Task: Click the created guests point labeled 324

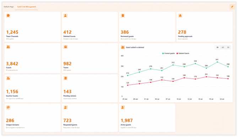Action: (x=195, y=64)
